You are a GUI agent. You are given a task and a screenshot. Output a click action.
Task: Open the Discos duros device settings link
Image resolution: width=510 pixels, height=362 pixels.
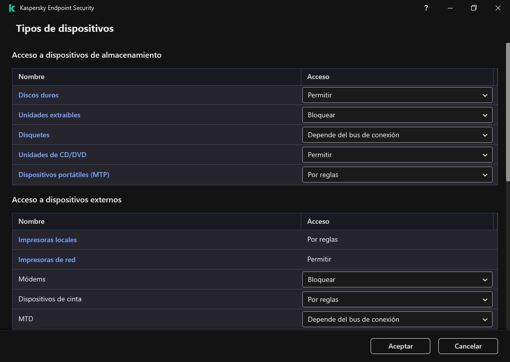coord(38,95)
